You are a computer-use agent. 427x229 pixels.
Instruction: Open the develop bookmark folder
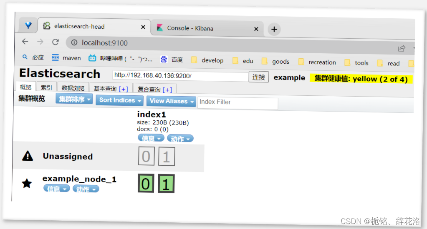pyautogui.click(x=207, y=60)
